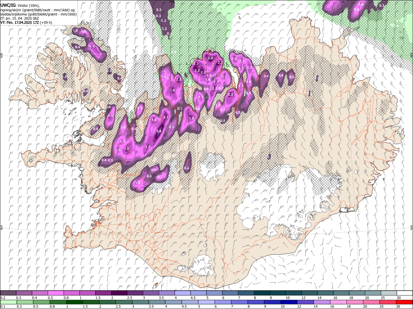The width and height of the screenshot is (413, 309).
Task: Pick the dark navy 10 swatch in rain legend
Action: (289, 302)
